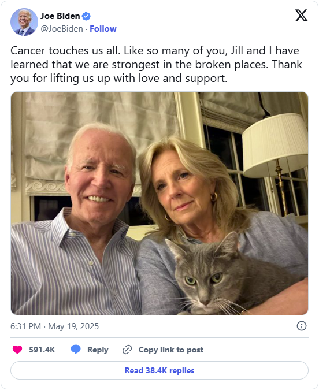Click the blue reply speech bubble icon
319x390 pixels.
(x=76, y=350)
